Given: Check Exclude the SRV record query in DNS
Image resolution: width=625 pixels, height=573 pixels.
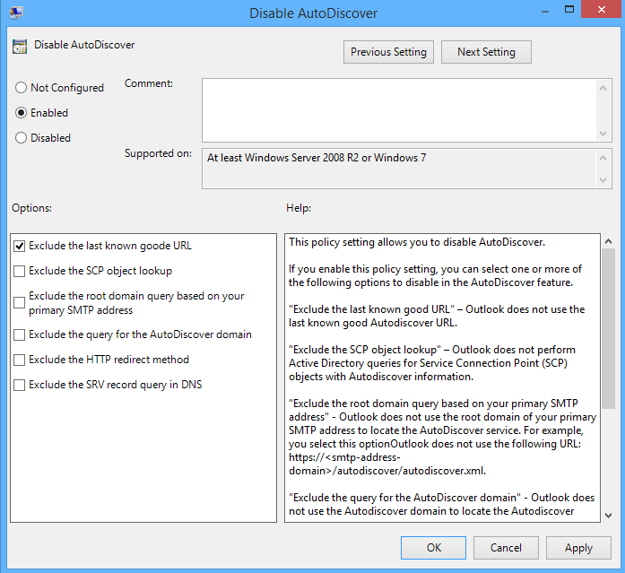Looking at the screenshot, I should [x=19, y=385].
